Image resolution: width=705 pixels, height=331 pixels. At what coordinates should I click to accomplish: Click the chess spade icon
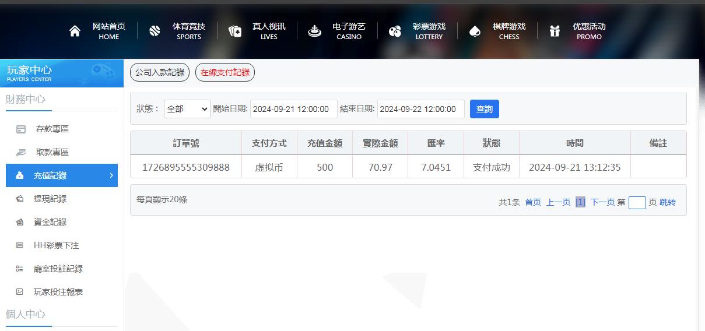[x=475, y=31]
